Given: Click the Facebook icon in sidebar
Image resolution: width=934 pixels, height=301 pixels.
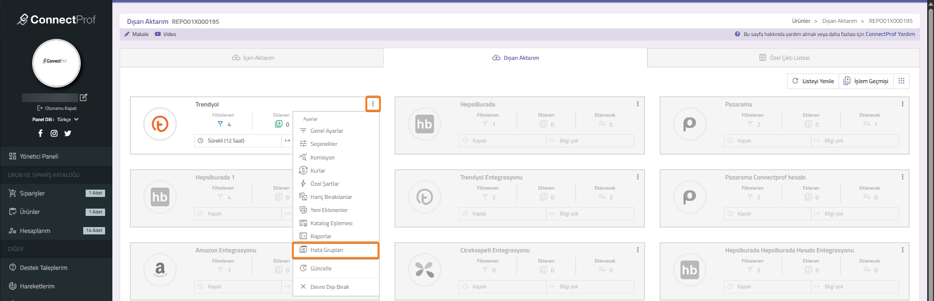Looking at the screenshot, I should [x=40, y=133].
